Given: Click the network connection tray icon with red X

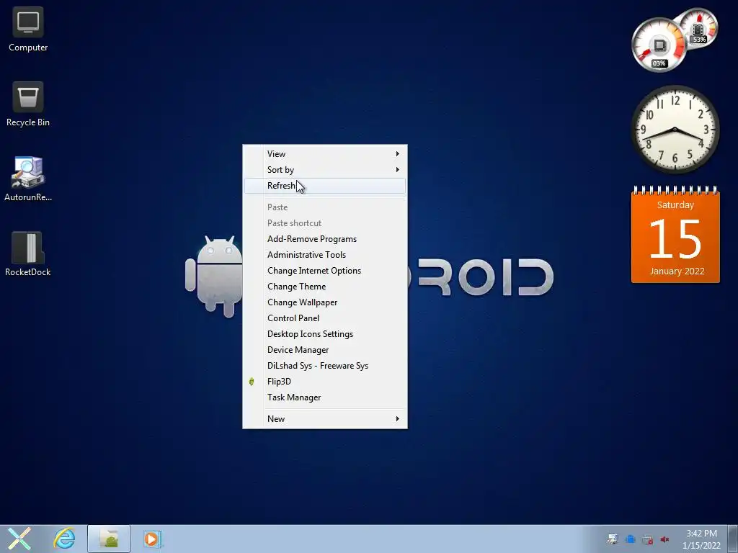Looking at the screenshot, I should point(648,539).
